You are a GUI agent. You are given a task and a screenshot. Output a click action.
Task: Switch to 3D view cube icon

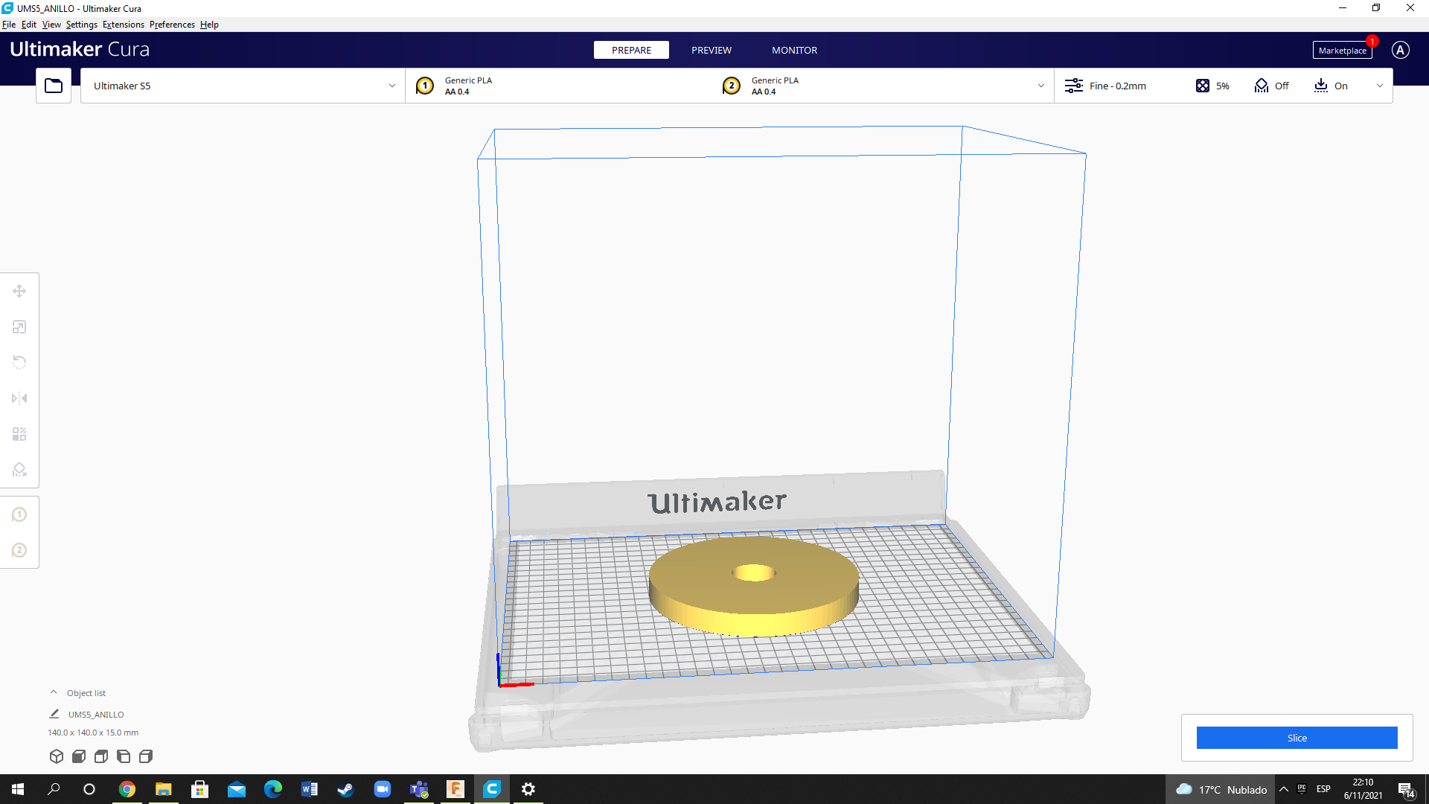pos(57,756)
